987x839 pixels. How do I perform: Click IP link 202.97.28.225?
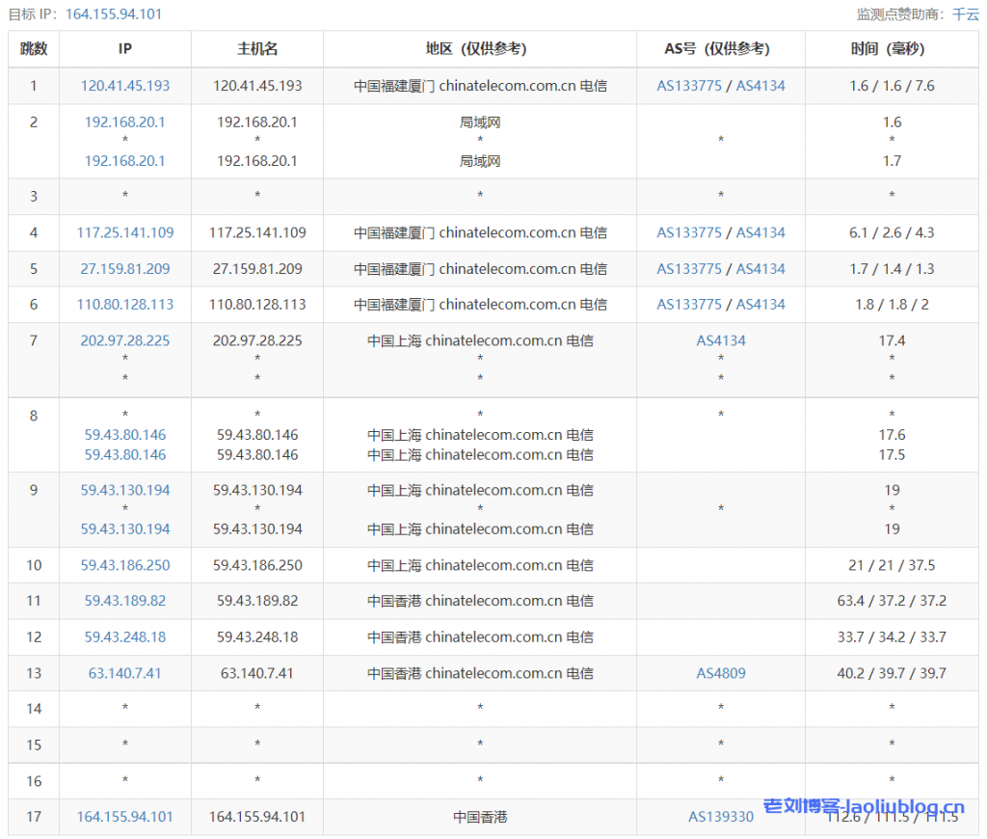pos(125,340)
